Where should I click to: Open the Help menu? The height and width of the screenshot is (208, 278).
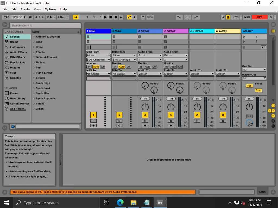click(x=63, y=9)
